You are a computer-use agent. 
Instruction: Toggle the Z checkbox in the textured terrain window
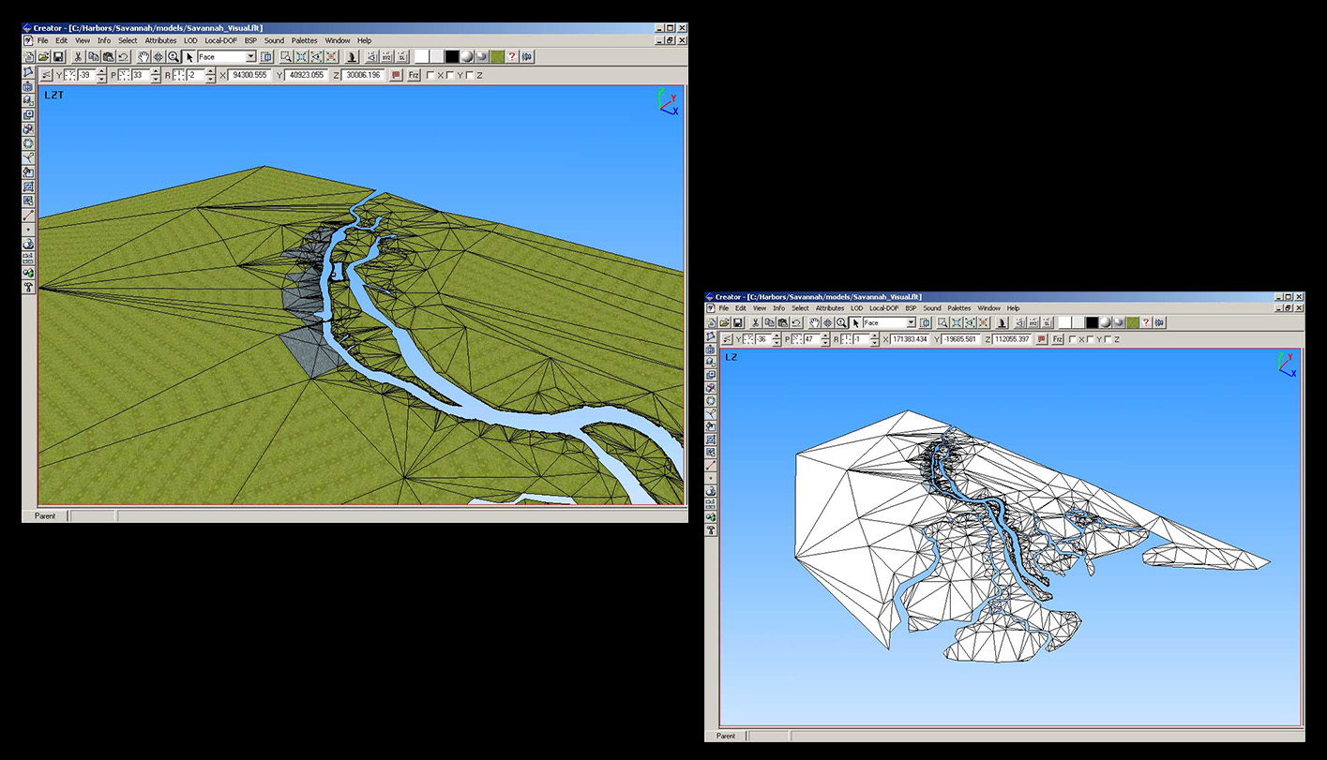coord(470,75)
